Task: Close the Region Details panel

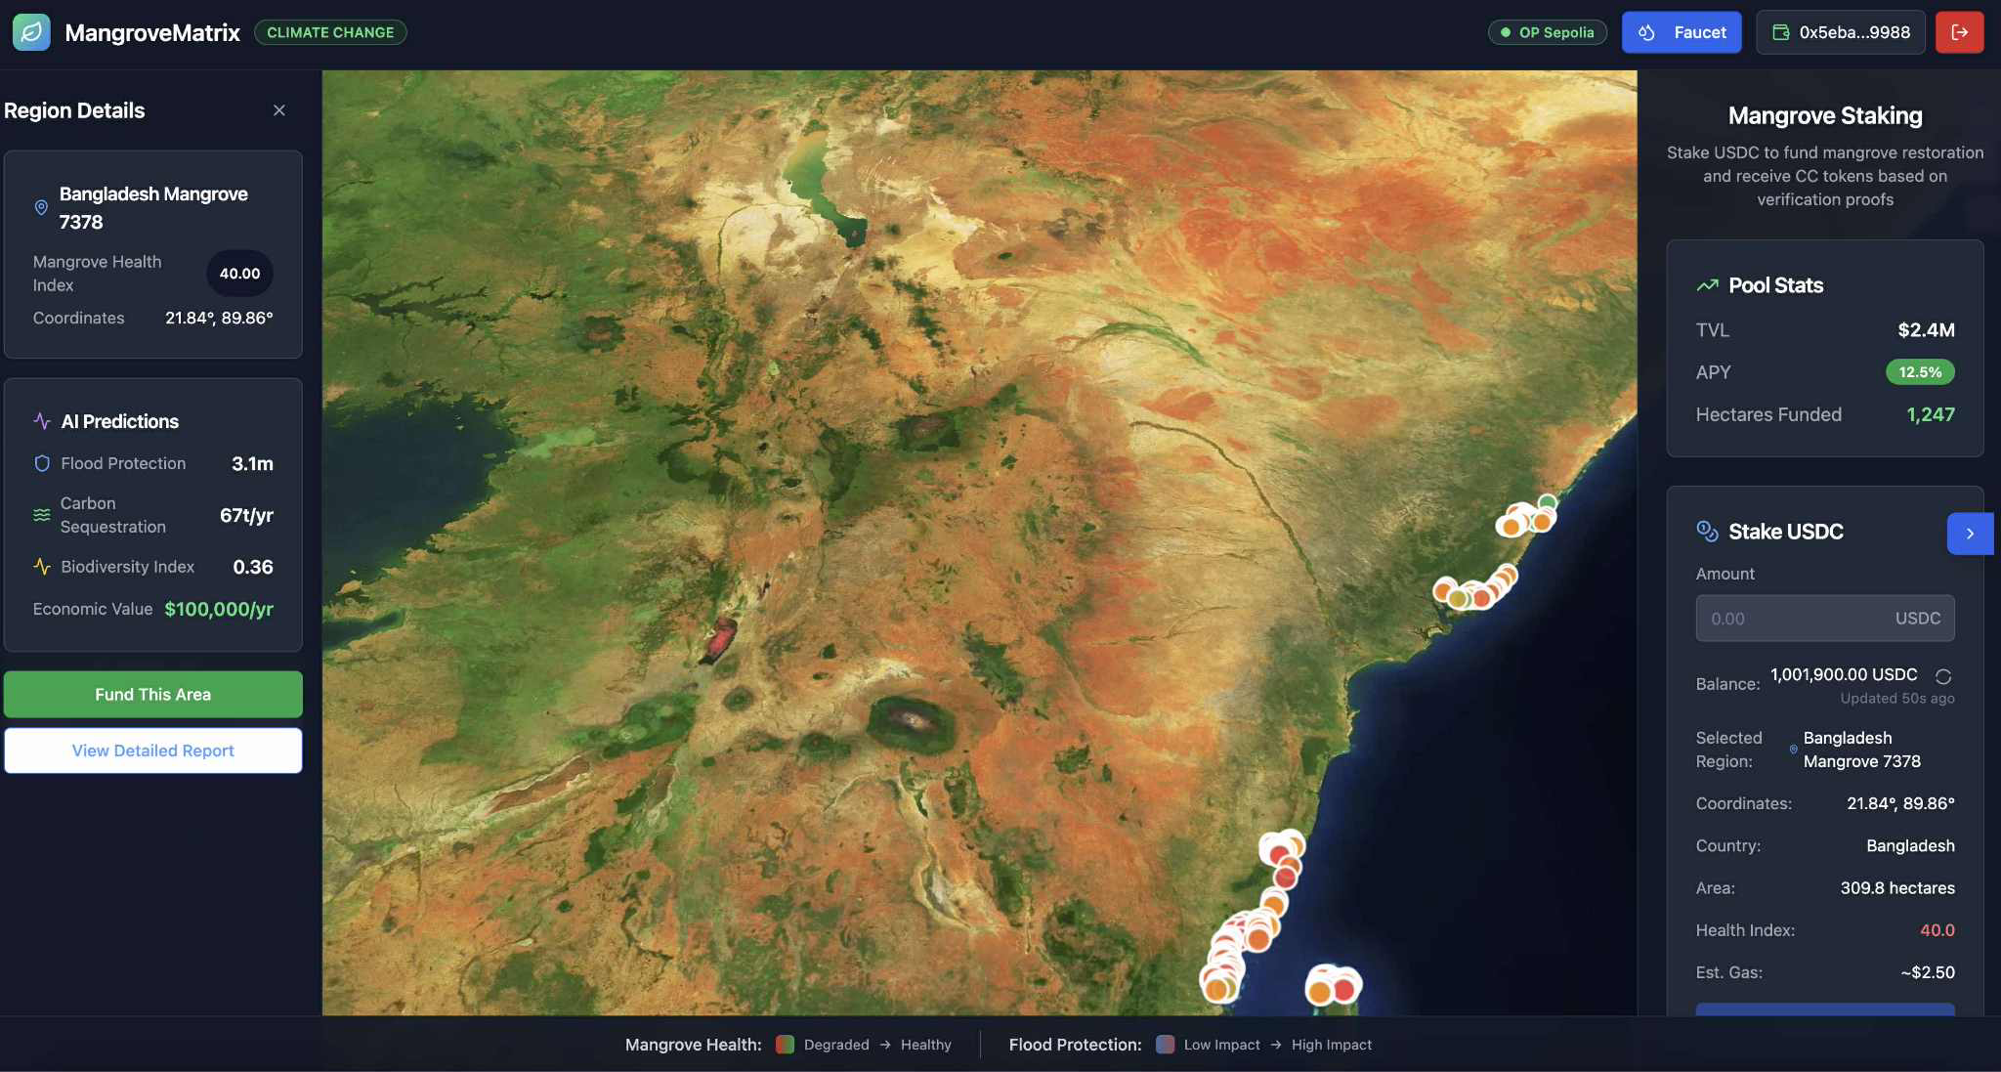Action: 279,110
